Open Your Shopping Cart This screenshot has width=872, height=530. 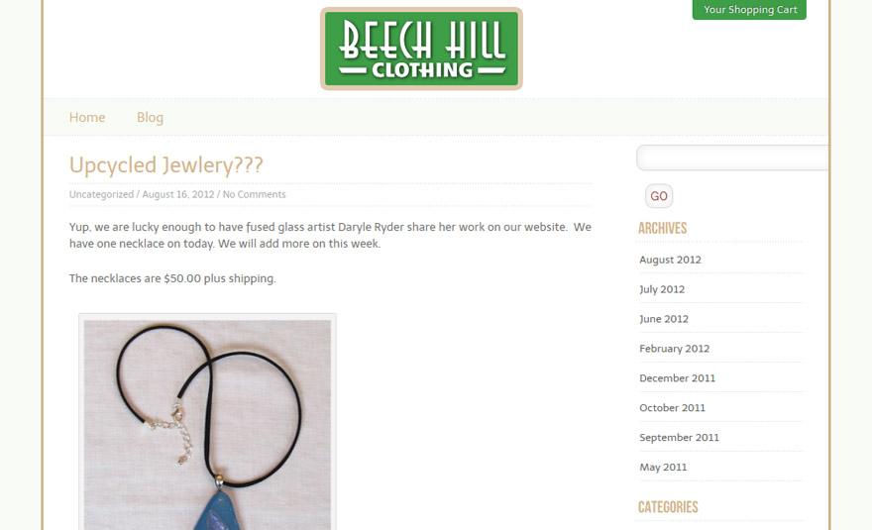(749, 10)
